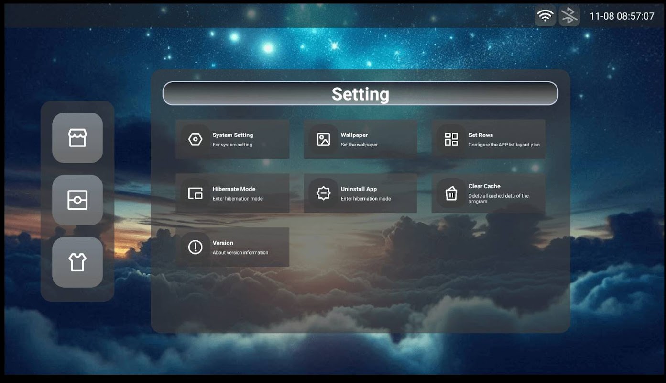
Task: Click "About version information" description
Action: click(240, 252)
